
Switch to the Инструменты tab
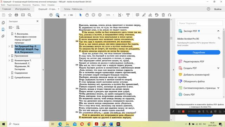(x=22, y=9)
